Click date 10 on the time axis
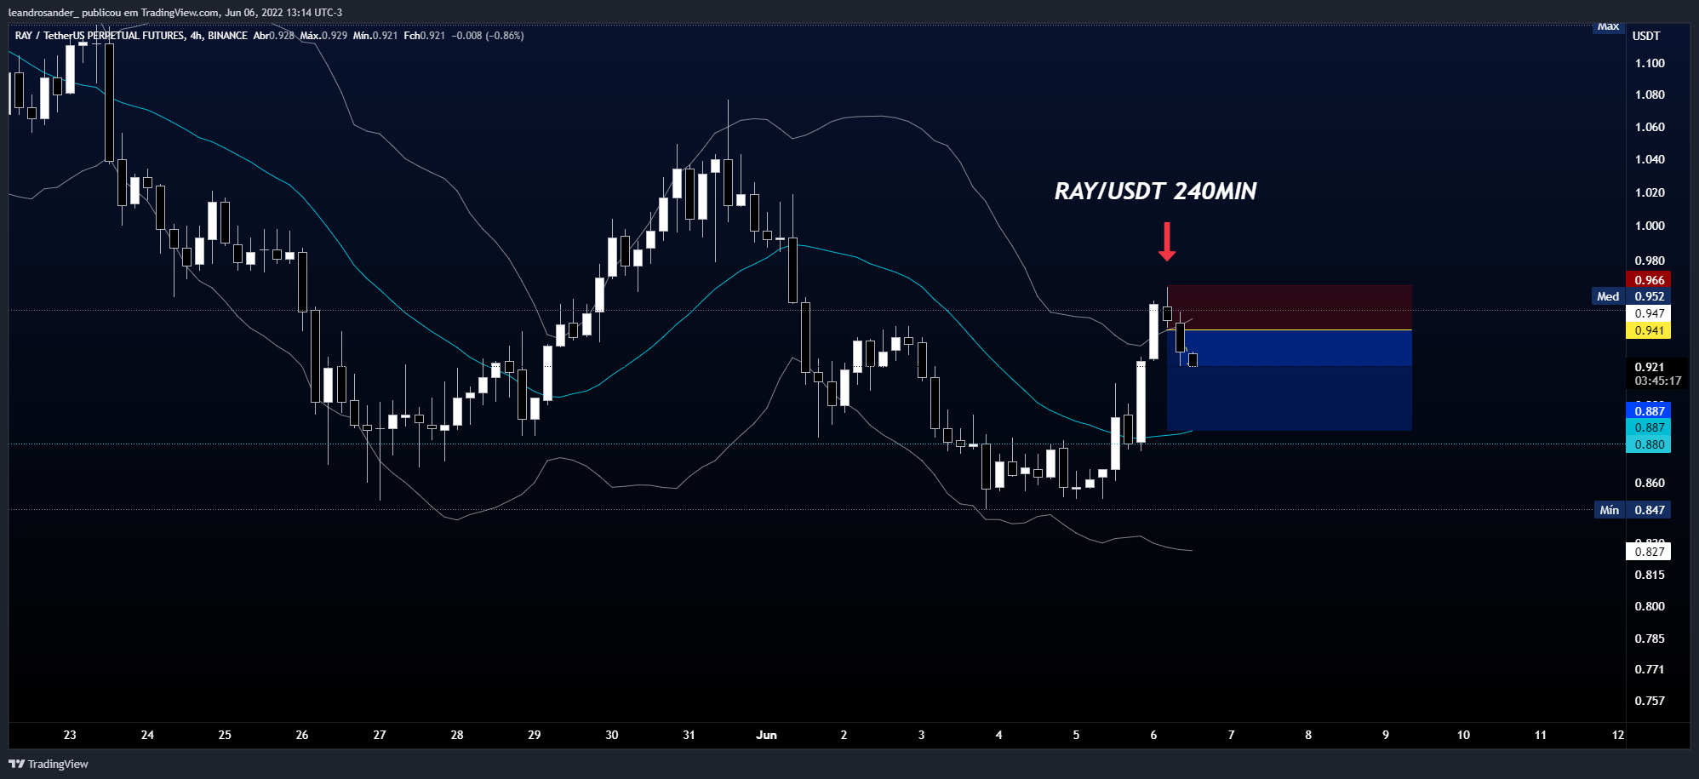This screenshot has height=779, width=1699. (1463, 735)
